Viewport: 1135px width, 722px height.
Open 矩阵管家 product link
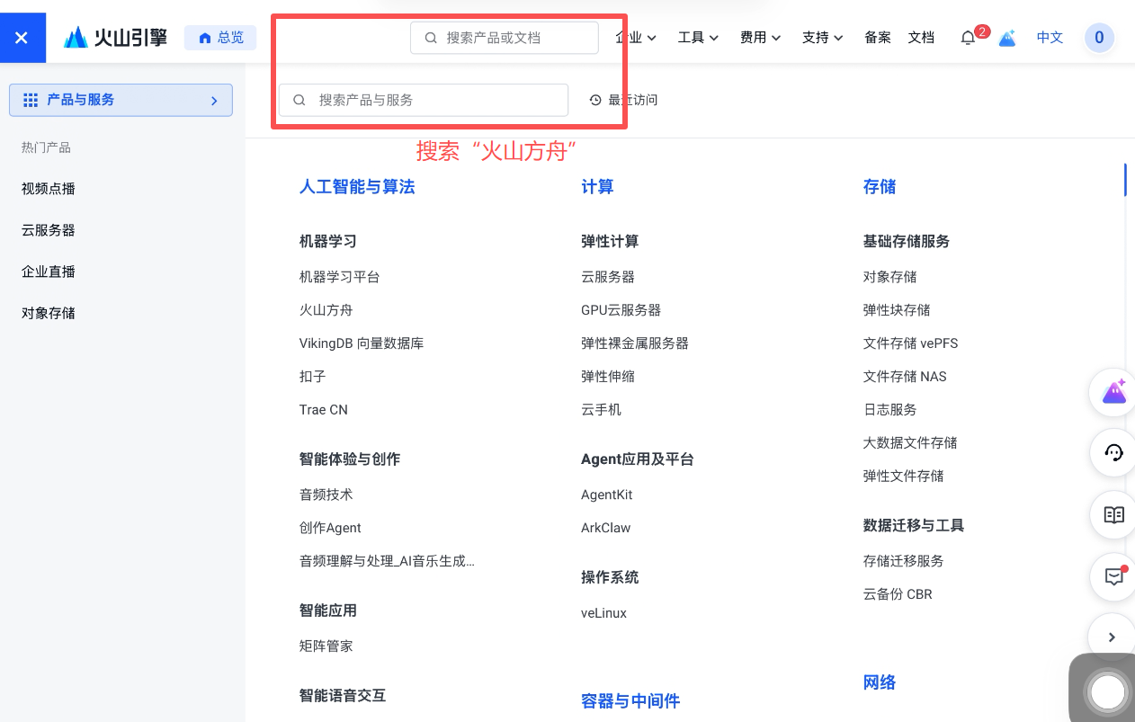coord(326,646)
